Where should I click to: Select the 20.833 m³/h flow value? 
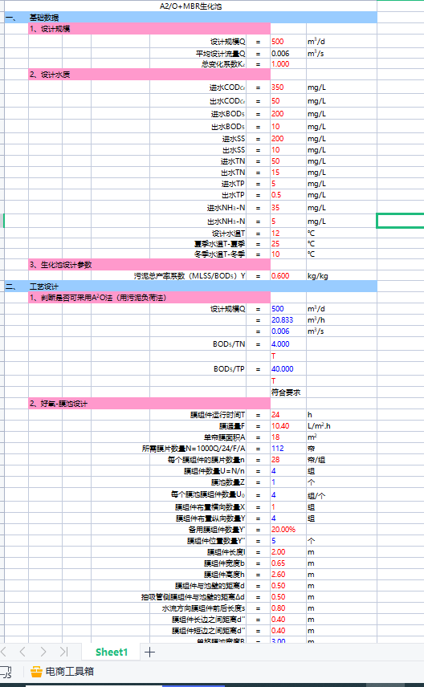[x=288, y=320]
